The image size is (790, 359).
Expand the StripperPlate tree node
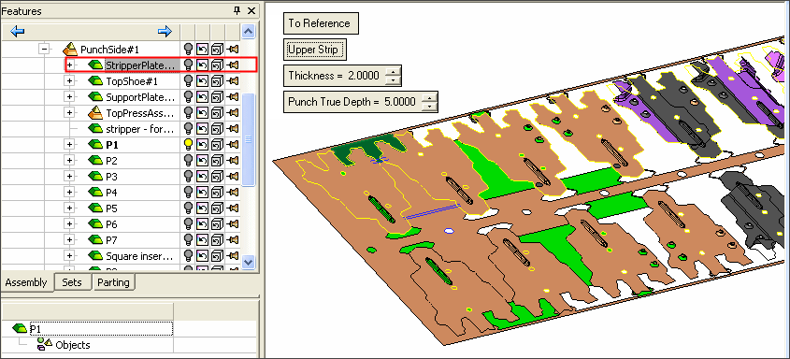[x=69, y=65]
